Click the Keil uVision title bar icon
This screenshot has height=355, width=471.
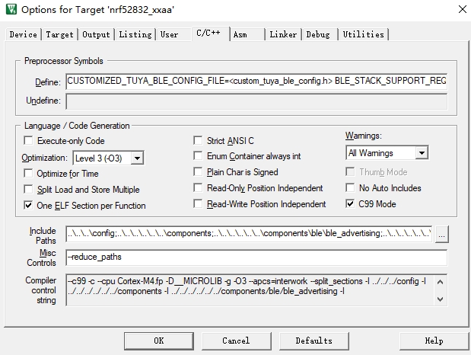(x=11, y=9)
